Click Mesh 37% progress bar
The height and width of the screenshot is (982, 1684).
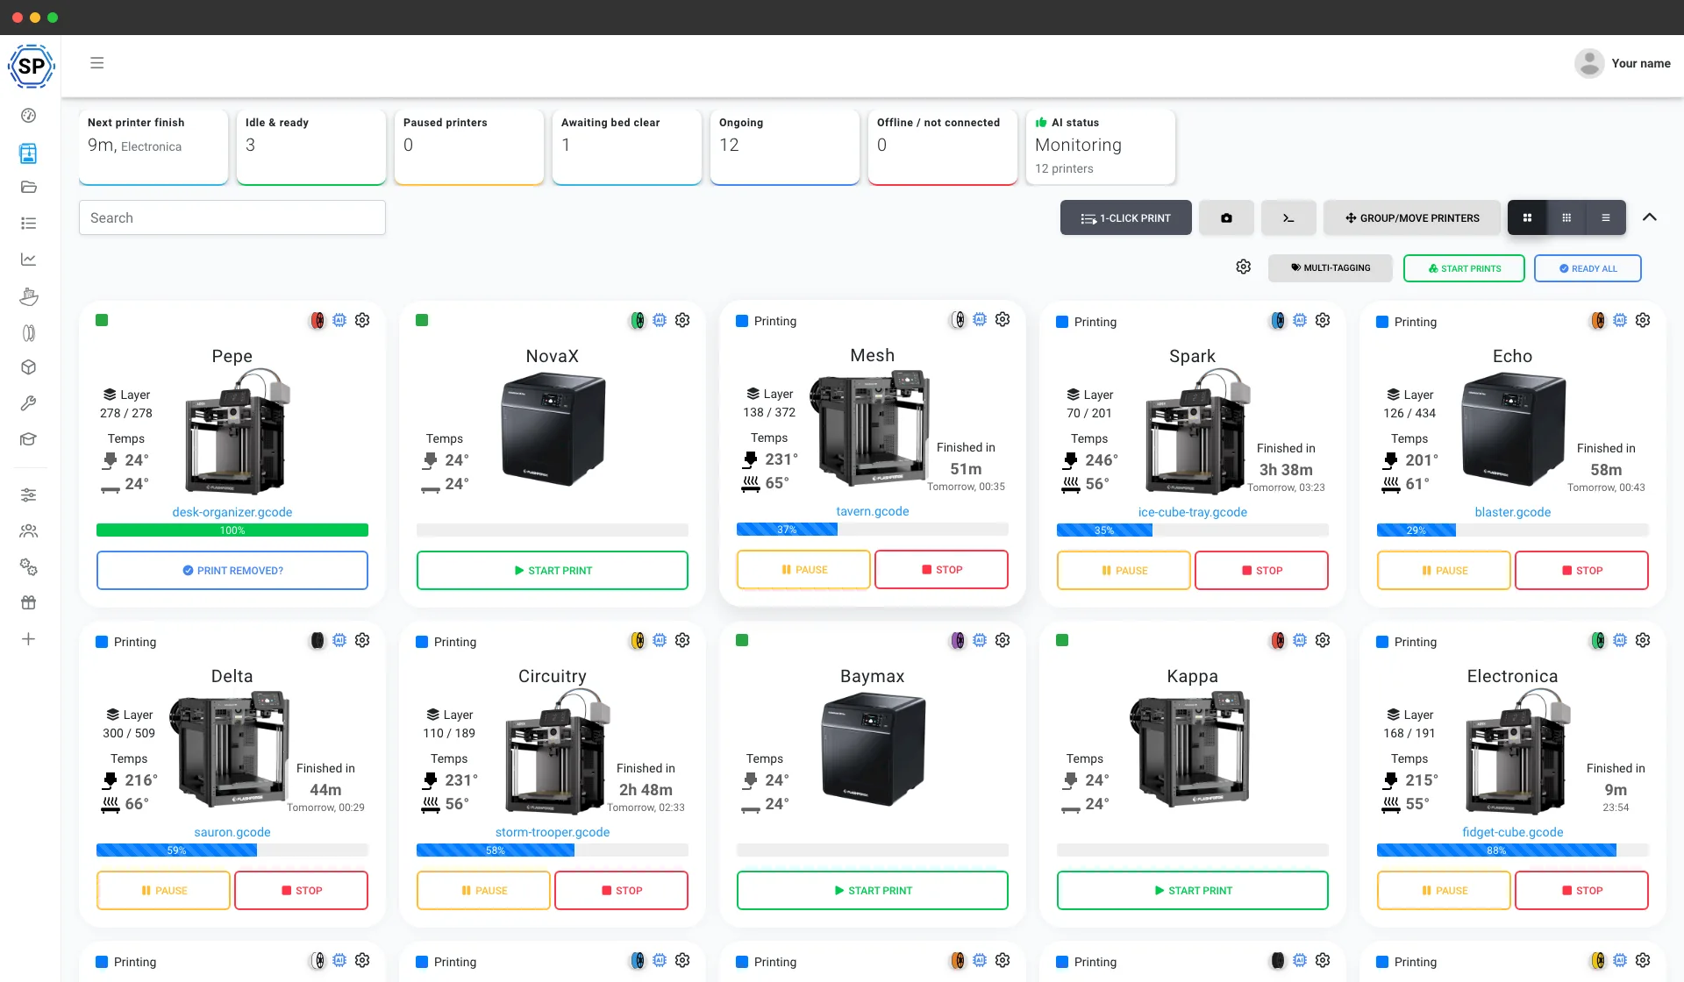click(873, 530)
